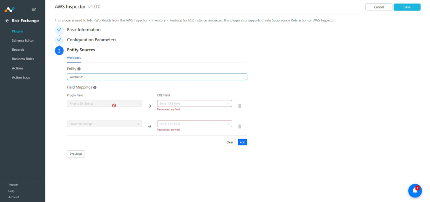The height and width of the screenshot is (202, 430).
Task: Collapse the sidebar with the menu icon
Action: 34,9
